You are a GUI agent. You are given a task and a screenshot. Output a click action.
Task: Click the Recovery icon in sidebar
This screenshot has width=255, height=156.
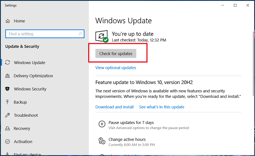[x=8, y=128]
